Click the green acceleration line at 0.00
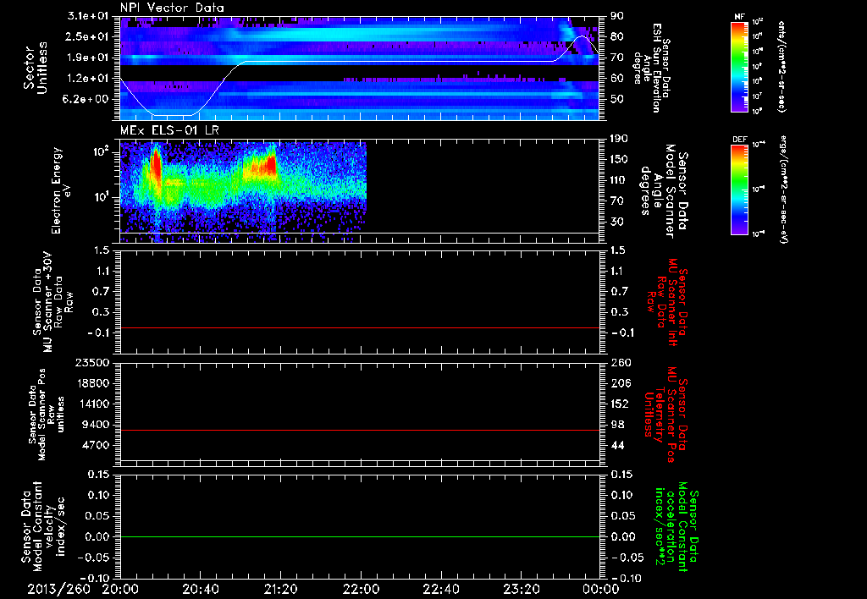Image resolution: width=867 pixels, height=599 pixels. pyautogui.click(x=359, y=536)
